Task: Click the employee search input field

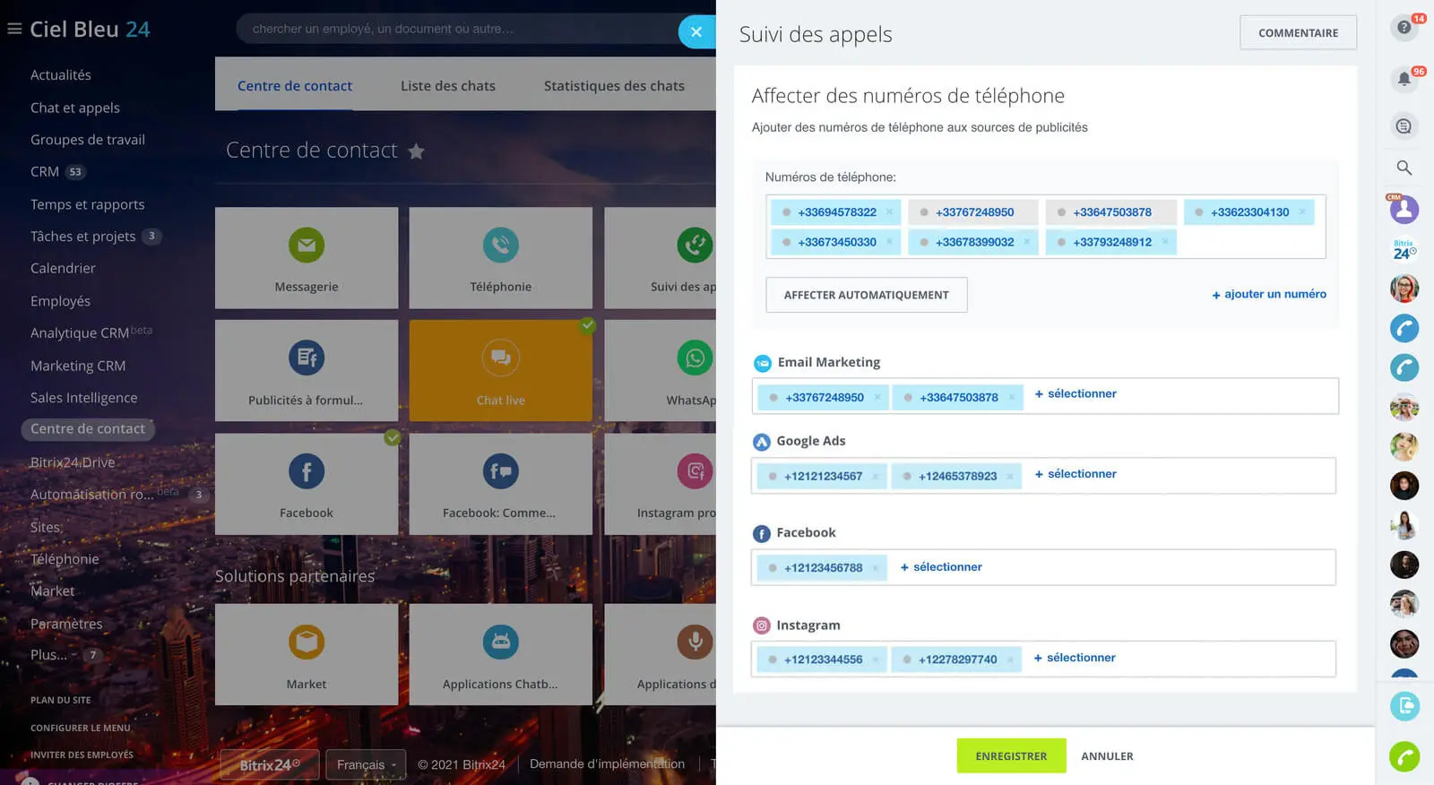Action: [x=457, y=29]
